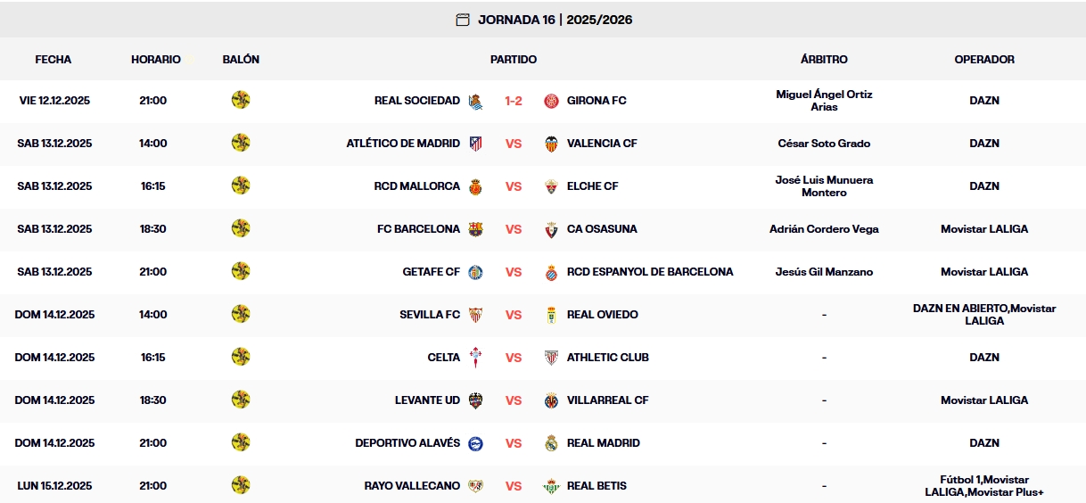Screen dimensions: 1086x503
Task: Click the Girona FC club crest
Action: point(551,101)
